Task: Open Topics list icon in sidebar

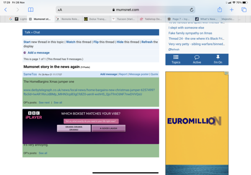Action: coord(176,59)
